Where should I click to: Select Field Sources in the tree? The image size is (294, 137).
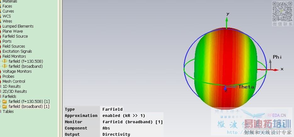14,46
